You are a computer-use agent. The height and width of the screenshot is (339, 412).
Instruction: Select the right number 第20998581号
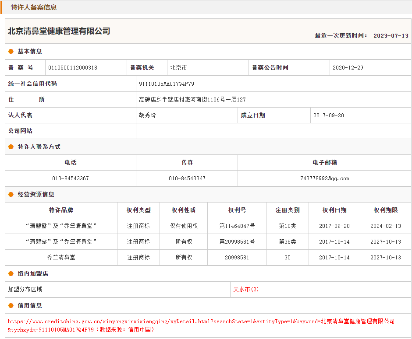pyautogui.click(x=237, y=242)
